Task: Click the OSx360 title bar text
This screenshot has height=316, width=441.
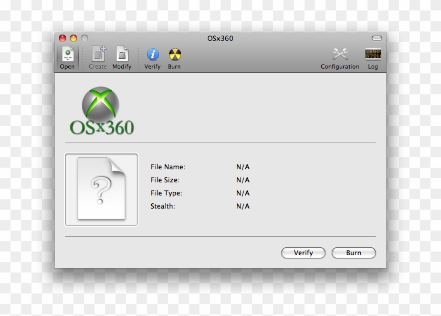Action: pyautogui.click(x=220, y=38)
